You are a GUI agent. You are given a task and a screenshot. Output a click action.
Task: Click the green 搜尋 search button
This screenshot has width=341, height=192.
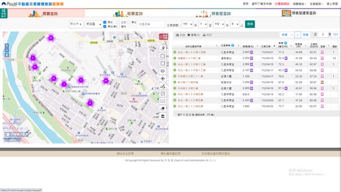[x=250, y=24]
